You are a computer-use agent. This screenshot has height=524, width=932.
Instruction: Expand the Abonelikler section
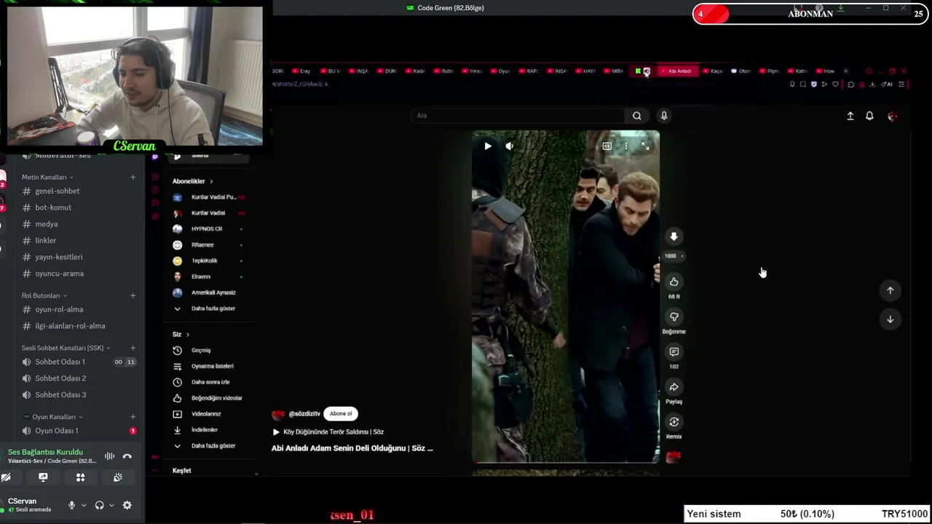[193, 181]
